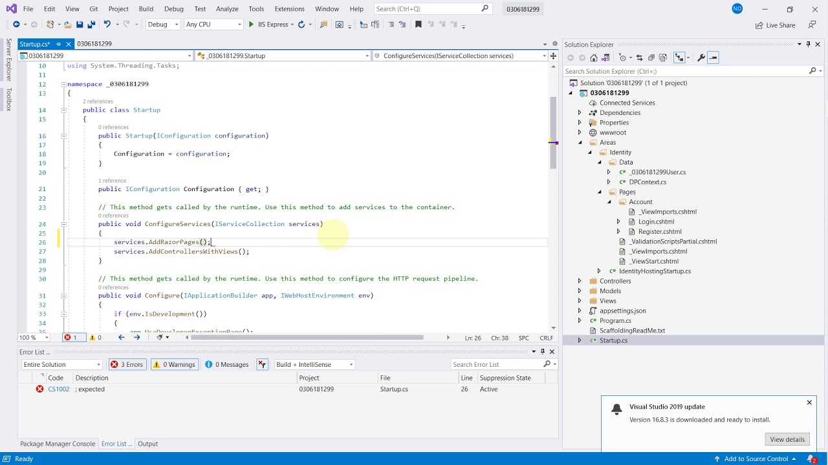Open the Debug configuration dropdown
The width and height of the screenshot is (828, 465).
[163, 25]
